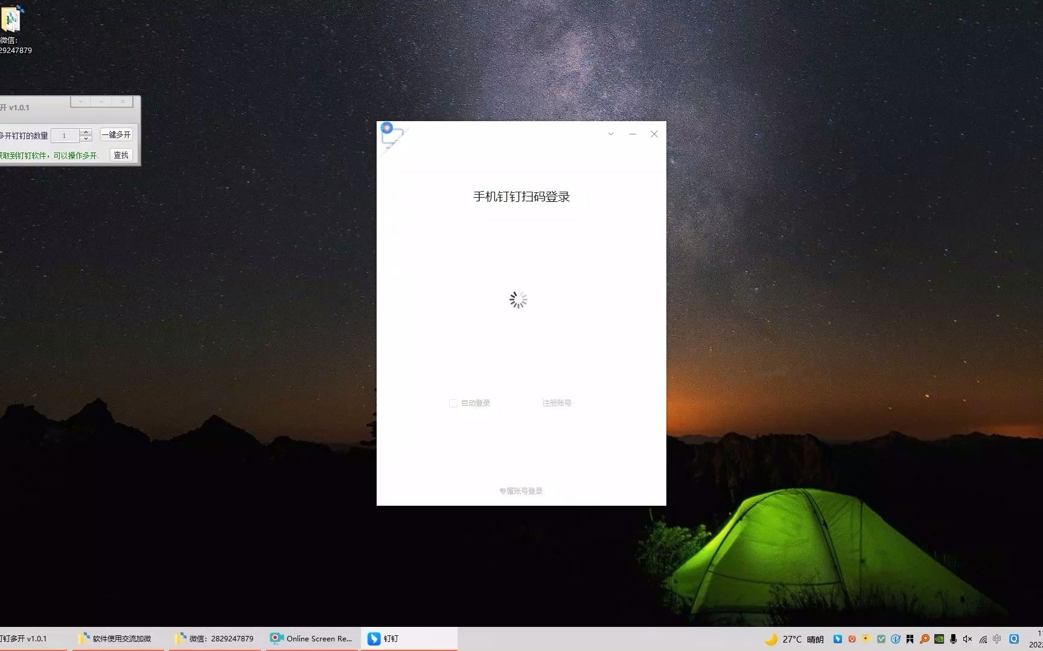Minimize the DingTalk login window

point(633,134)
